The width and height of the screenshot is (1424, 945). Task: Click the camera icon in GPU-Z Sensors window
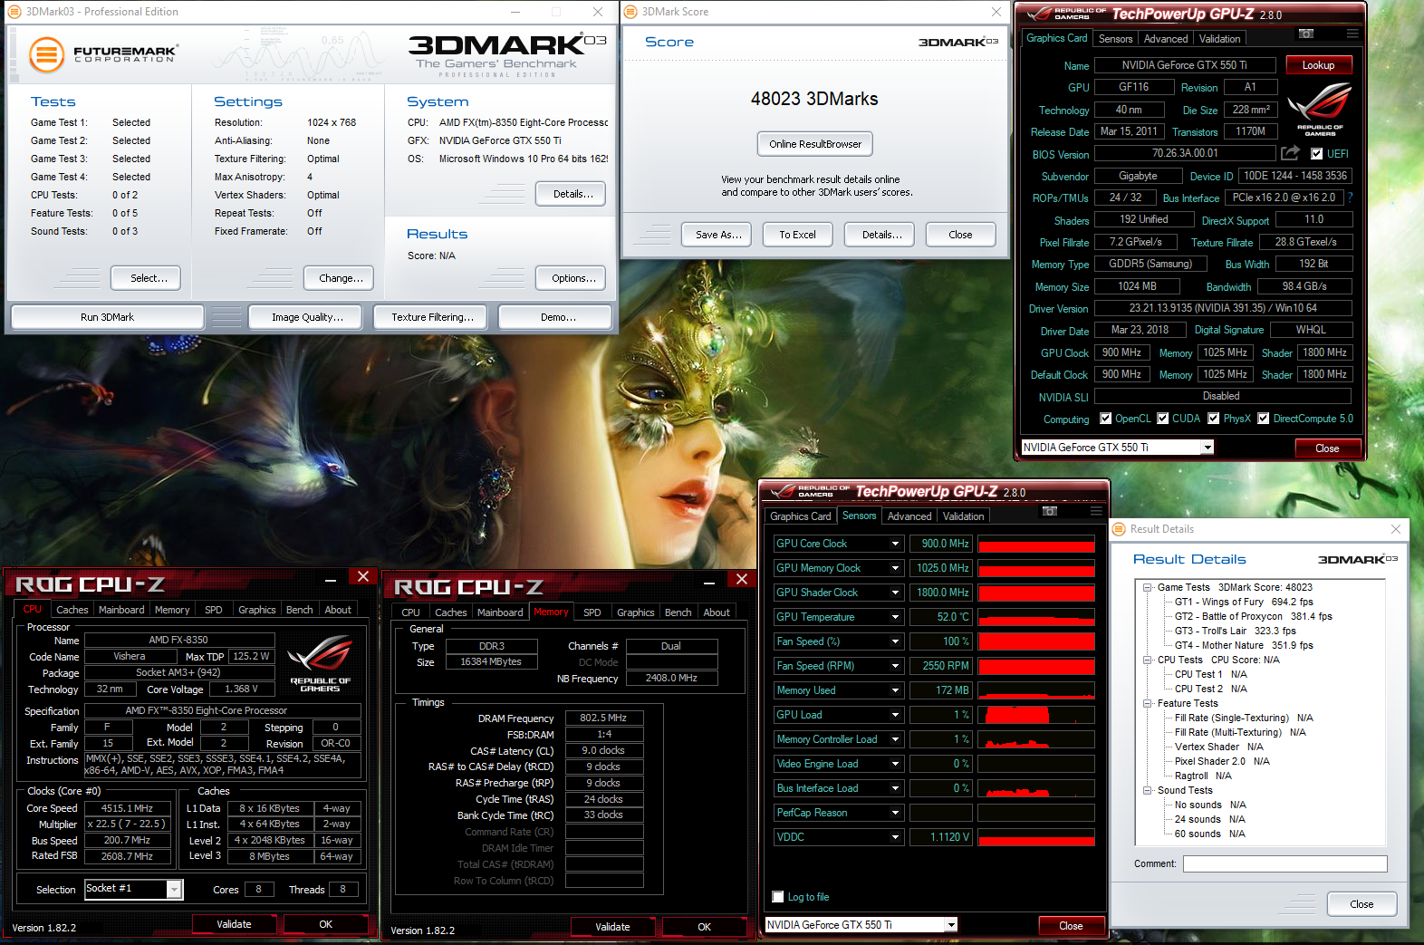pyautogui.click(x=1050, y=511)
